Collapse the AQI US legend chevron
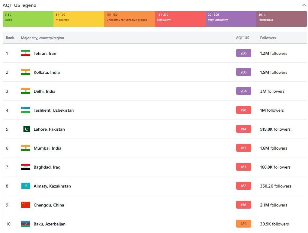Viewport: 308px width, 233px height. point(303,5)
